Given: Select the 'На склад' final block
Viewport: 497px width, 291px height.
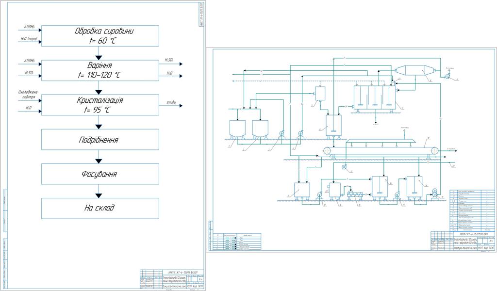Looking at the screenshot, I should [x=100, y=209].
